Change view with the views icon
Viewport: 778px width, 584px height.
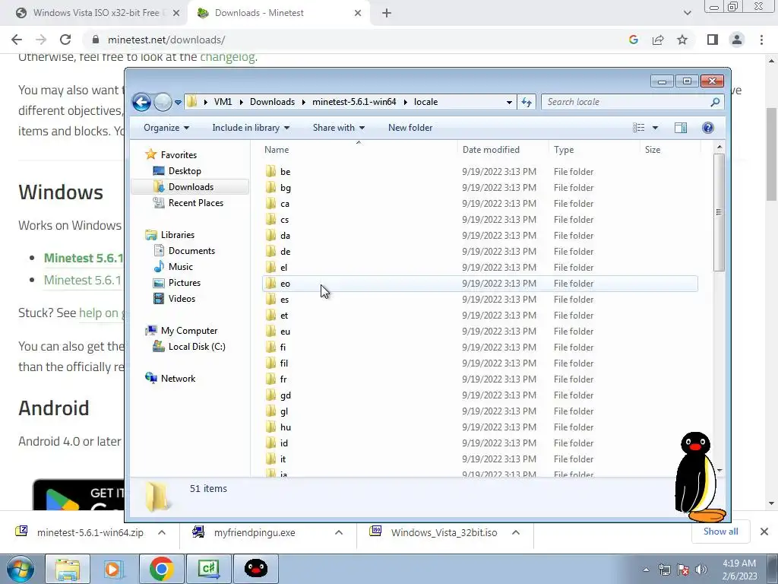point(638,128)
